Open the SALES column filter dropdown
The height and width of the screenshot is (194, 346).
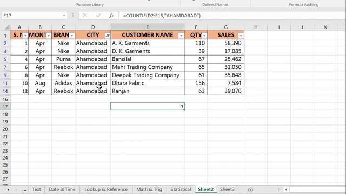(x=241, y=36)
